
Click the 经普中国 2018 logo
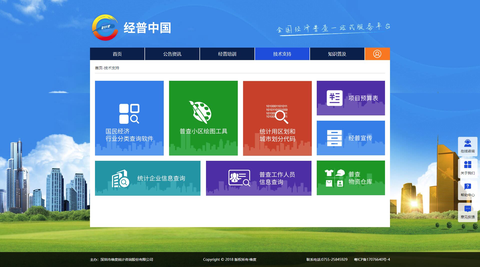[105, 28]
